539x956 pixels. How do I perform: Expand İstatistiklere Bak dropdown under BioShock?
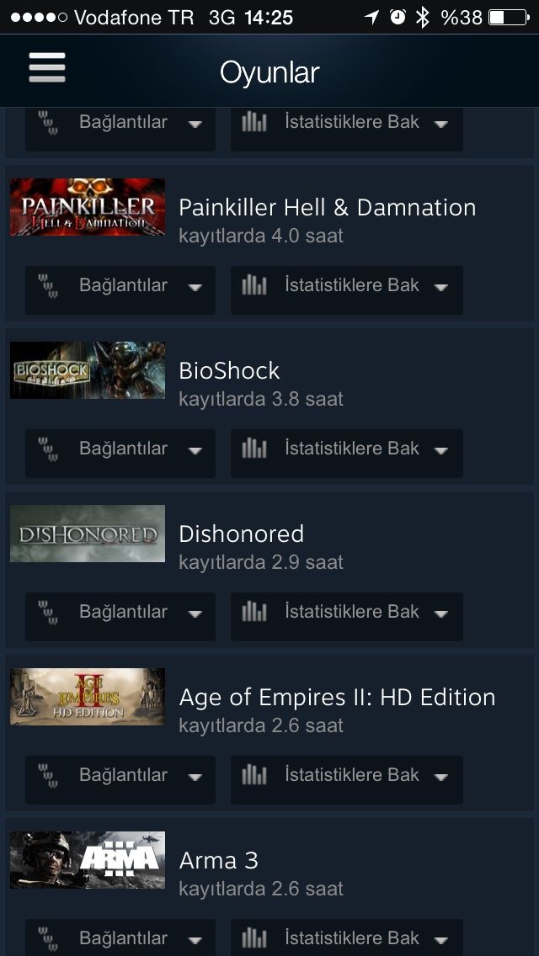pyautogui.click(x=347, y=453)
